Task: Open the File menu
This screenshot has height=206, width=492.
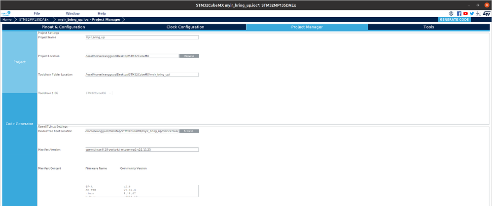Action: pyautogui.click(x=36, y=13)
